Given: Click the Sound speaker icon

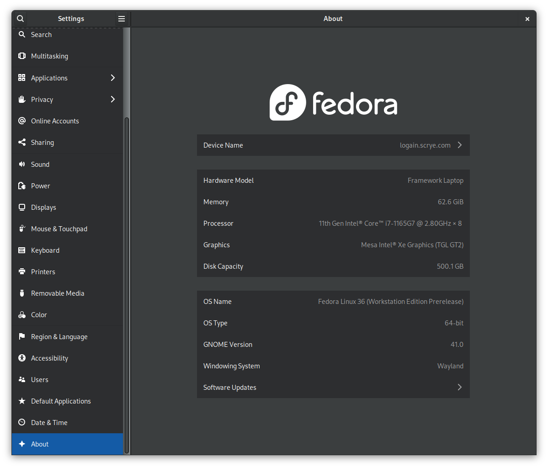Looking at the screenshot, I should 21,164.
